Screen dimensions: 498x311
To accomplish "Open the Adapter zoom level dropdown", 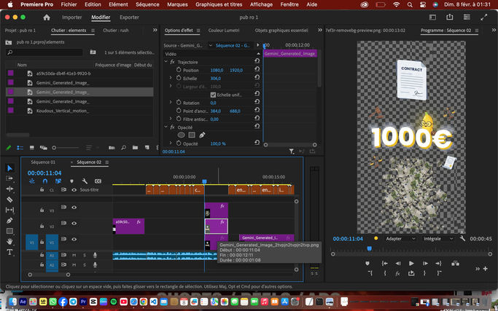I will [400, 238].
